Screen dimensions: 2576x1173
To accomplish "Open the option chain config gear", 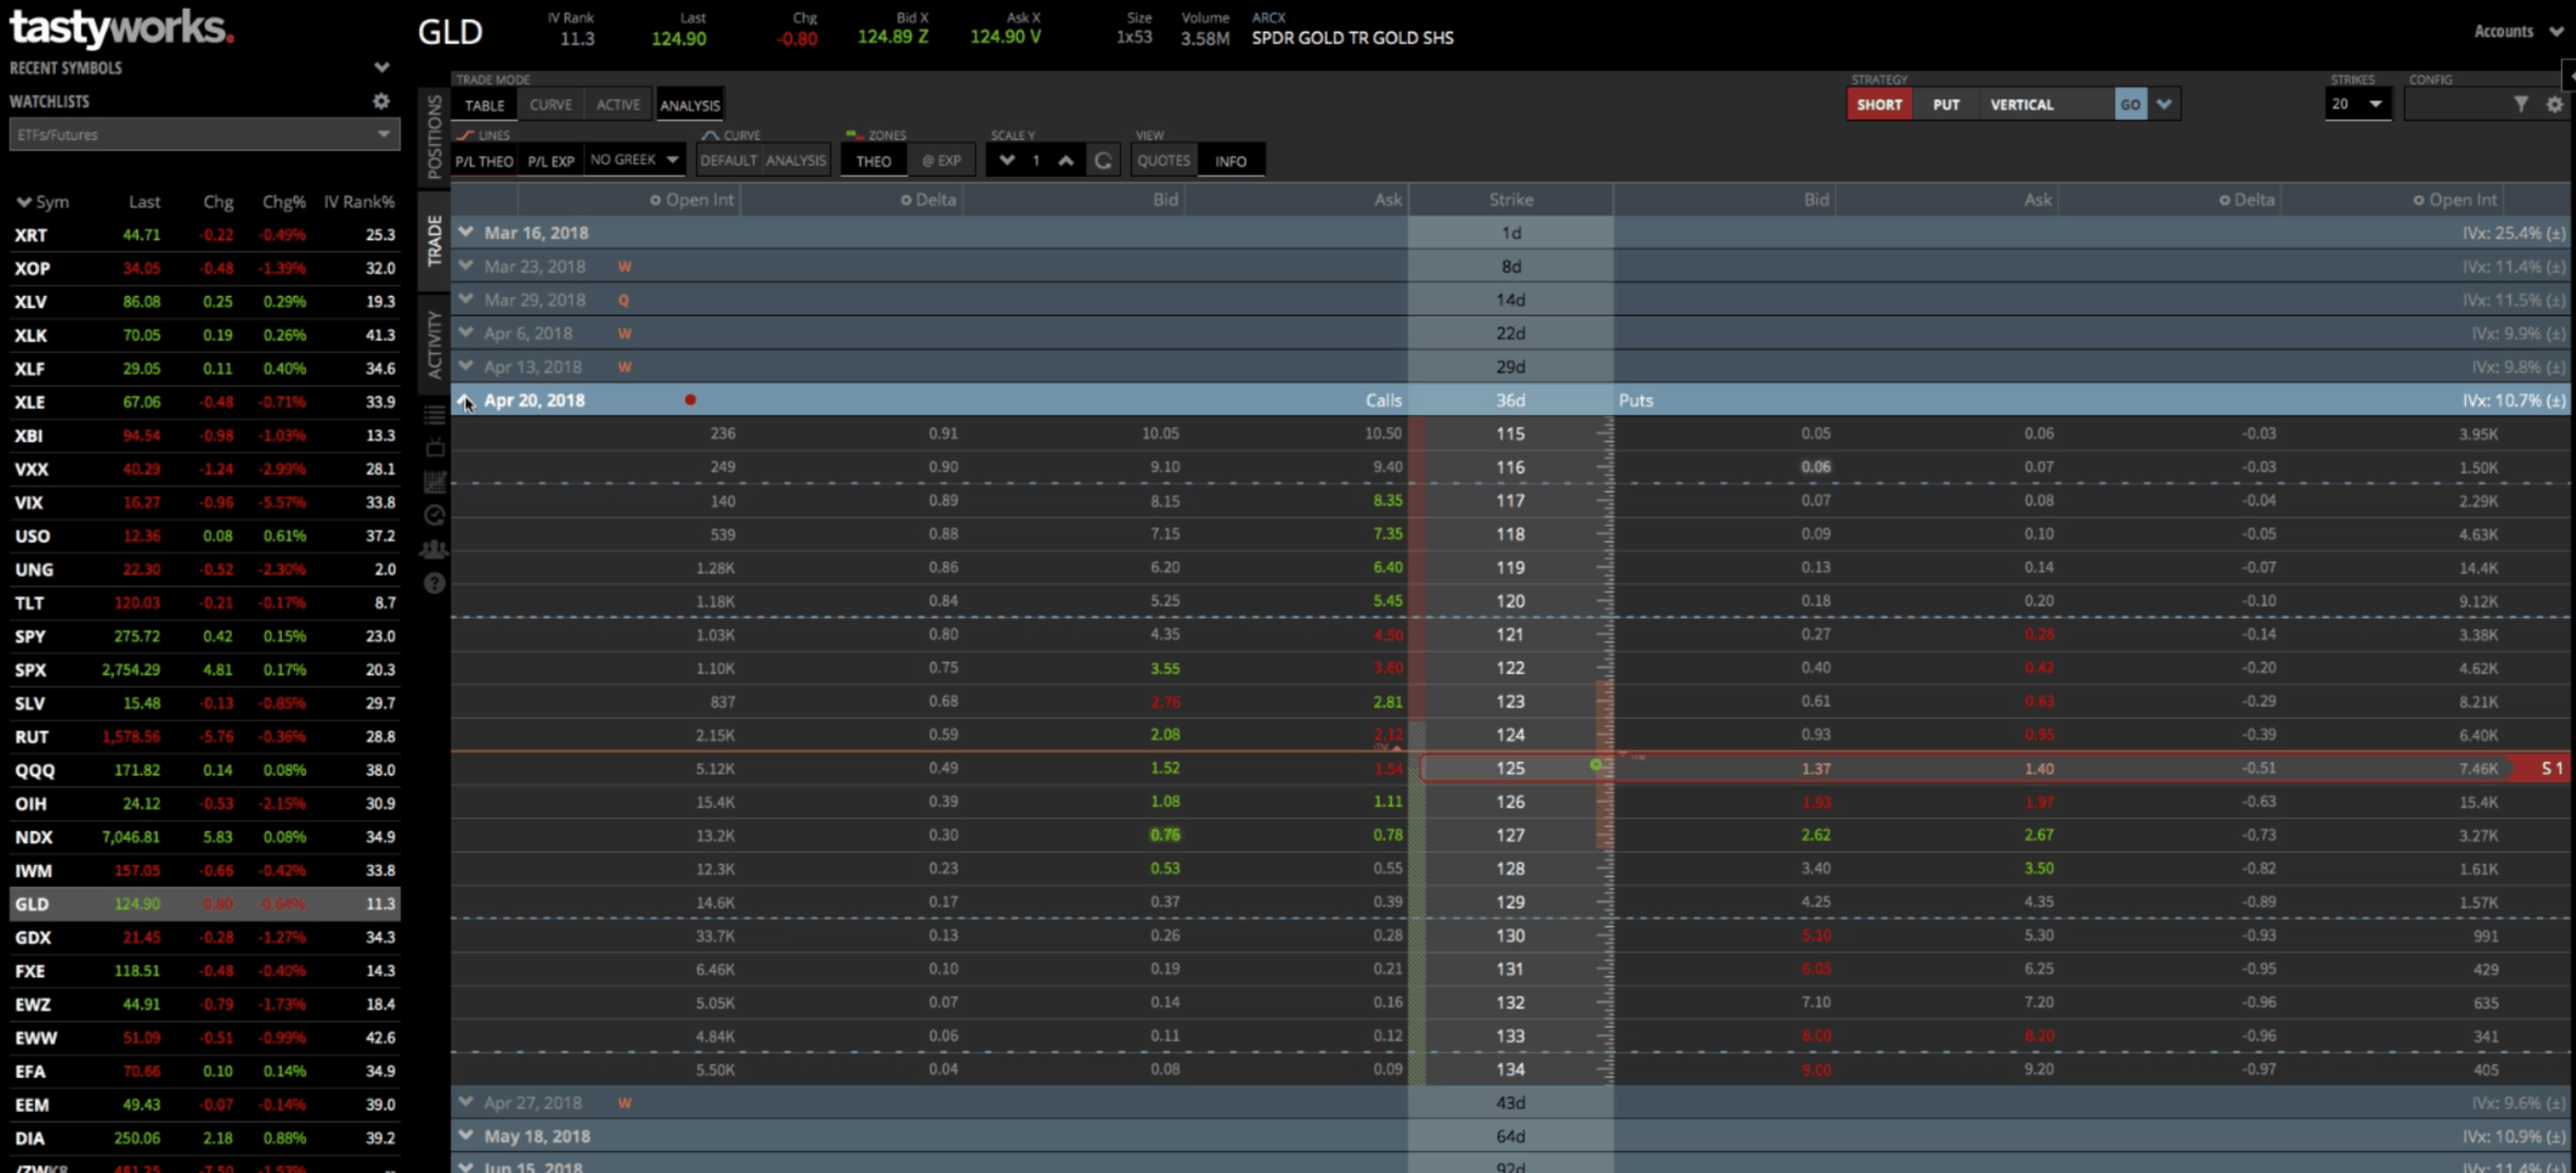I will click(x=2554, y=104).
